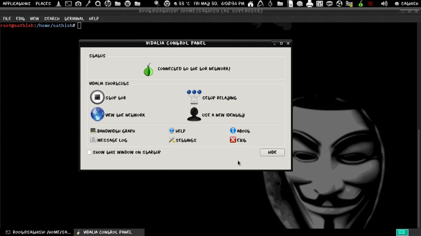
Task: Click the Vidalia window resize grip
Action: coord(288,167)
